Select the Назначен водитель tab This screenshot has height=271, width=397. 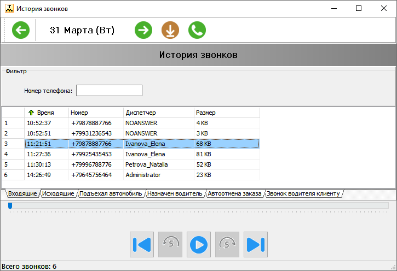pyautogui.click(x=175, y=193)
